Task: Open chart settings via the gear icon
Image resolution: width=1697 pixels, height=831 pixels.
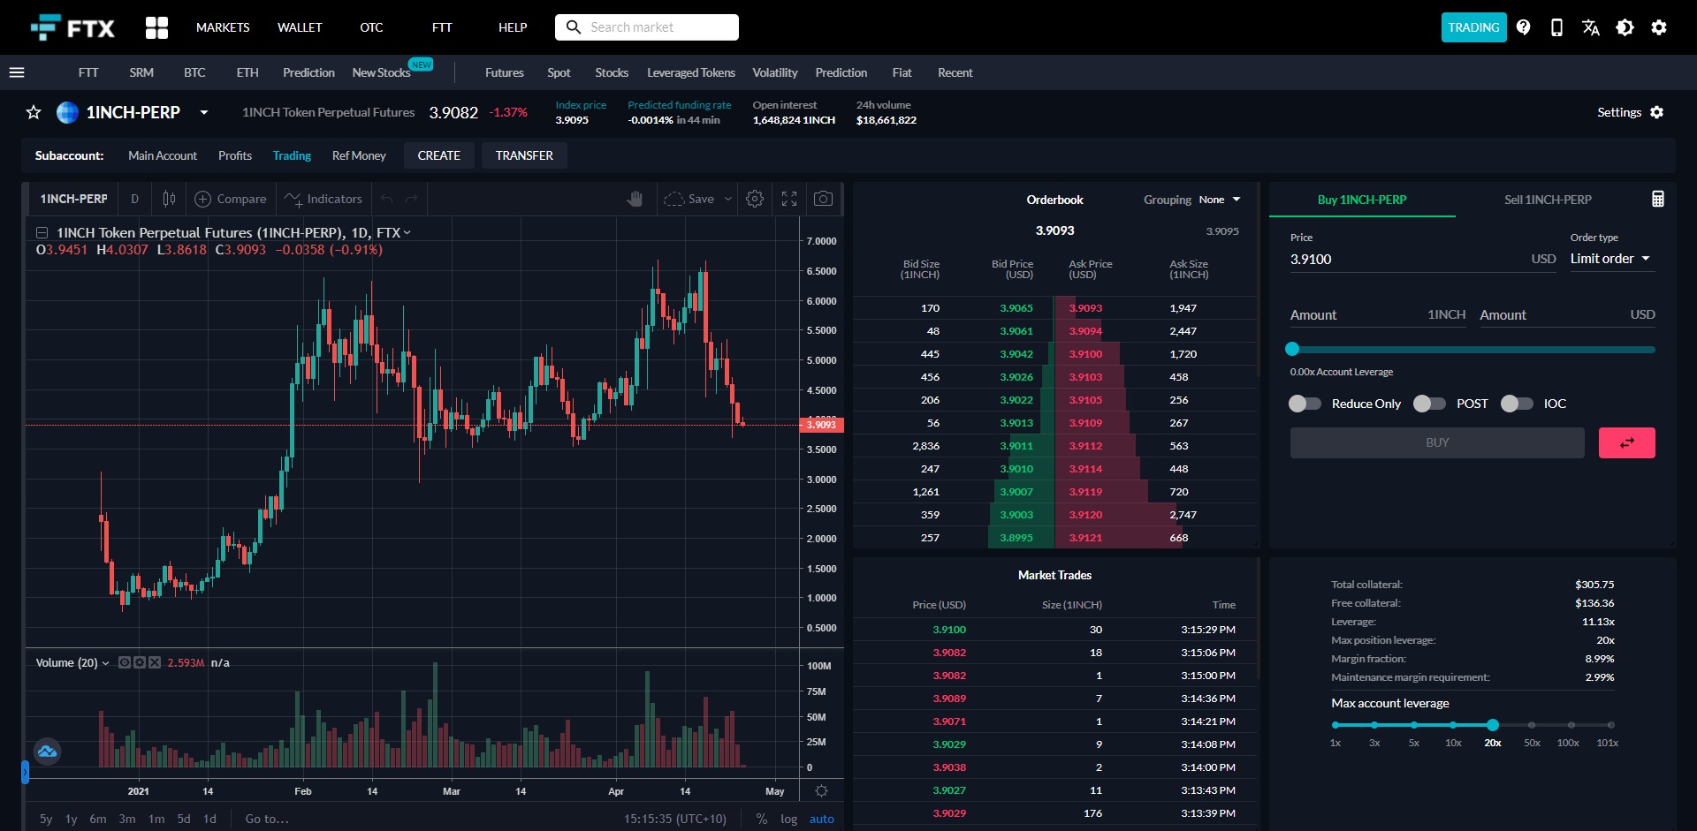Action: pyautogui.click(x=754, y=199)
